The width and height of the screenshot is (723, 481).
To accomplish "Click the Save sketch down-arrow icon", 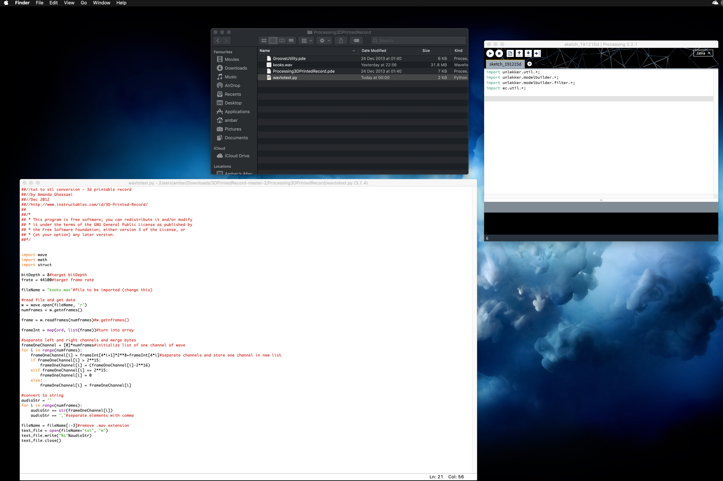I will [x=528, y=53].
